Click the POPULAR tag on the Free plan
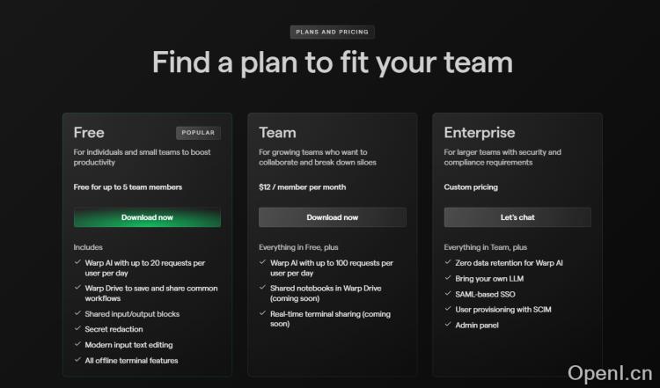The image size is (660, 388). click(x=198, y=133)
